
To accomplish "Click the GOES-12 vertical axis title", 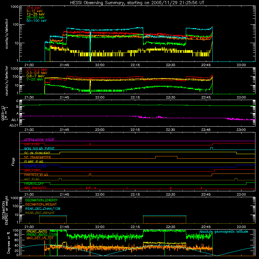I will (x=5, y=113).
